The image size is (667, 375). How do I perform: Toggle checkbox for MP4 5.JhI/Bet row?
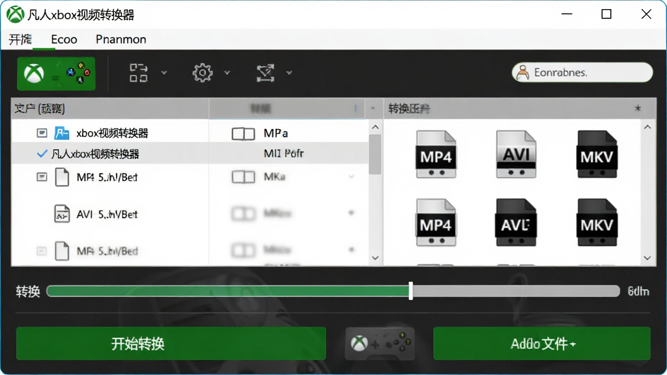(42, 177)
